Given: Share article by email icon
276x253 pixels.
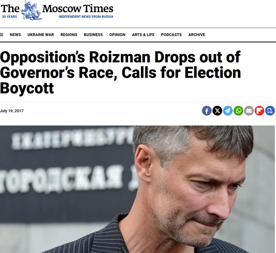Looking at the screenshot, I should coord(249,111).
